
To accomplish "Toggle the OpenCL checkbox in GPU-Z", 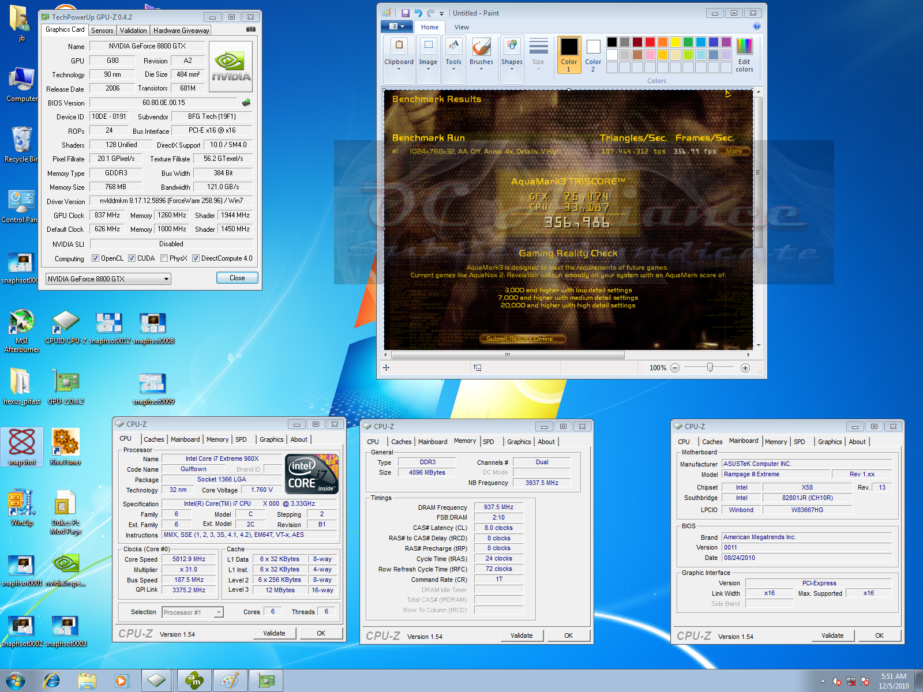I will tap(96, 258).
